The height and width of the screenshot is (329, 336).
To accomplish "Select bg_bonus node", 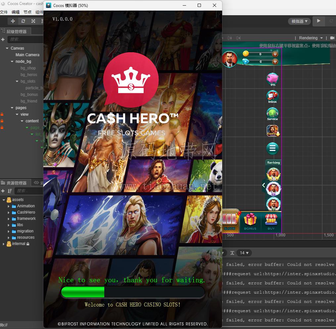I will (29, 95).
